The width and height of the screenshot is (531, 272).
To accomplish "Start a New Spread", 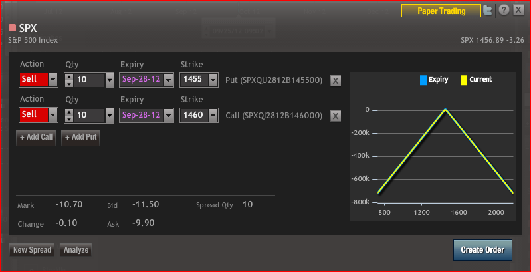I will click(x=32, y=250).
